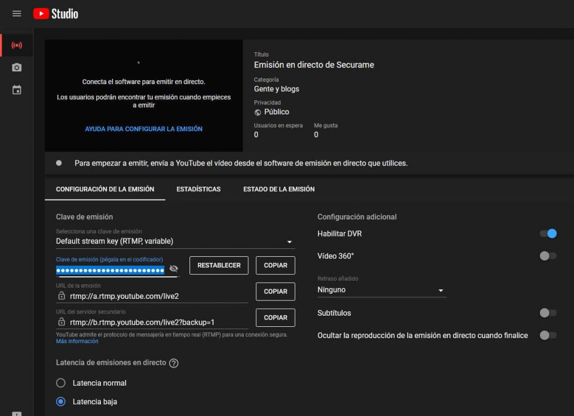574x416 pixels.
Task: Click the title Emisión en directo de Securame
Action: pyautogui.click(x=314, y=65)
